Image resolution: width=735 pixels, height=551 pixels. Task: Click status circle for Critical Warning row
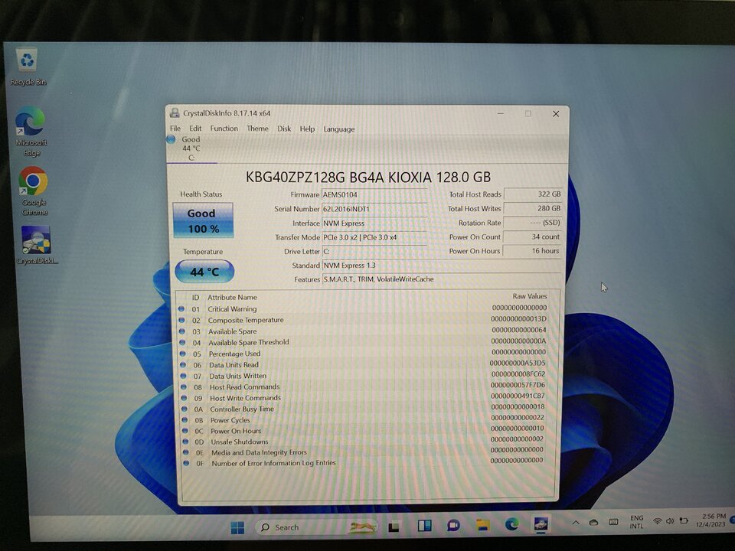pyautogui.click(x=181, y=308)
